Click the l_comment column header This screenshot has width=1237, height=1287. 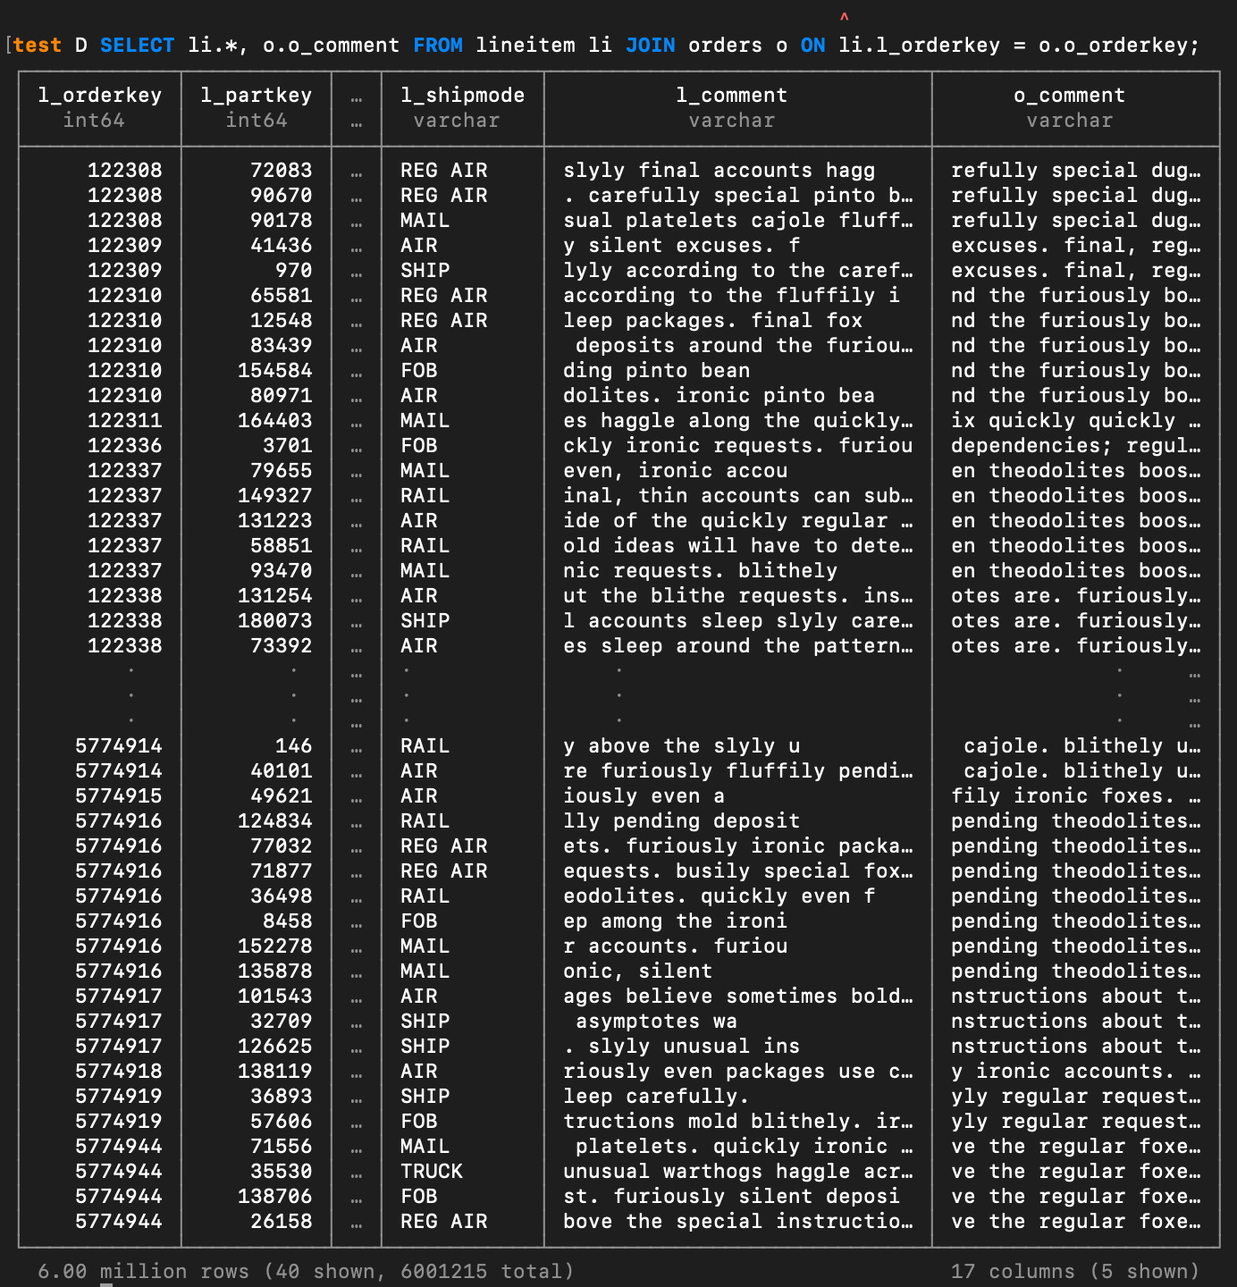(731, 96)
